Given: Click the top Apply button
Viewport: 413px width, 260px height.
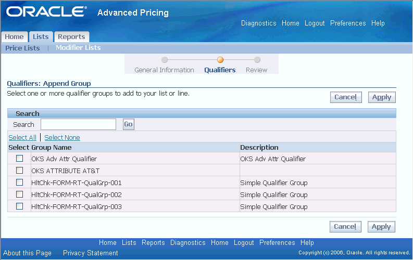Looking at the screenshot, I should [382, 97].
